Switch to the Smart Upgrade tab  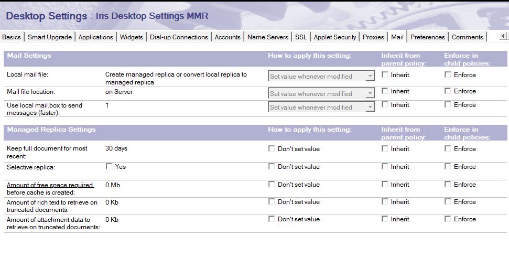click(50, 37)
